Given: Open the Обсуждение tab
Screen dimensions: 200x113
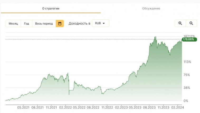Looking at the screenshot, I should click(151, 8).
